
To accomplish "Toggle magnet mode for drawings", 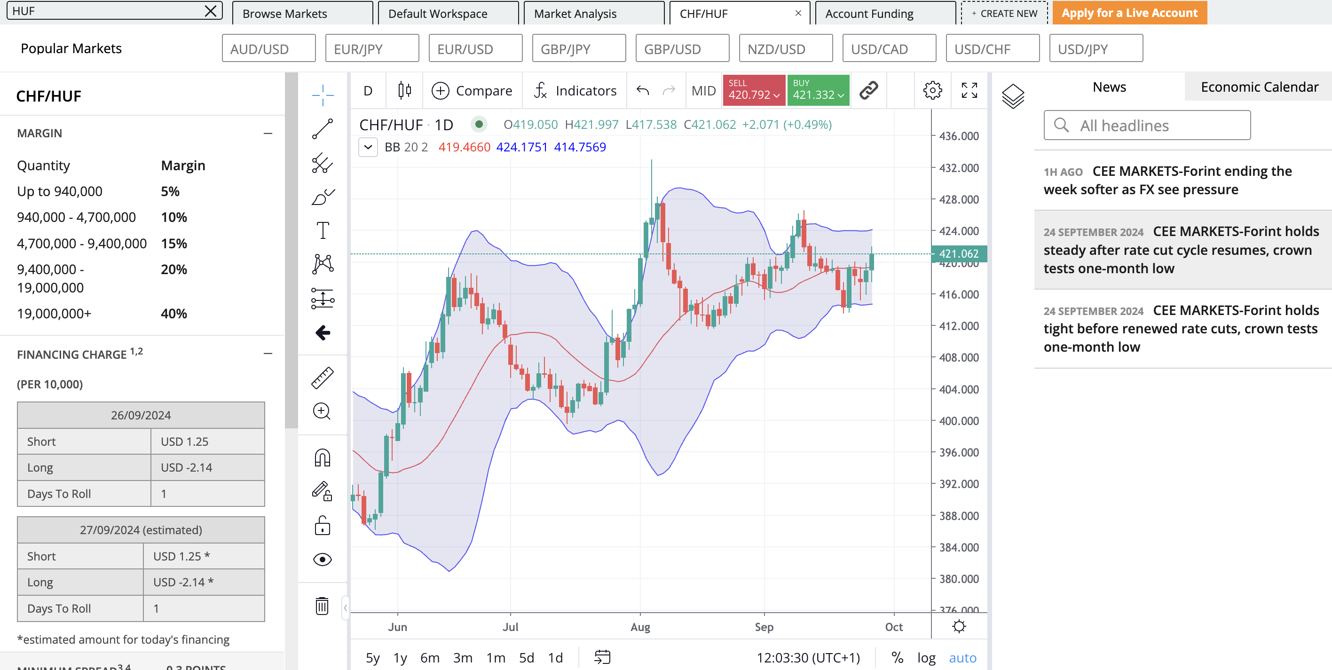I will tap(323, 458).
